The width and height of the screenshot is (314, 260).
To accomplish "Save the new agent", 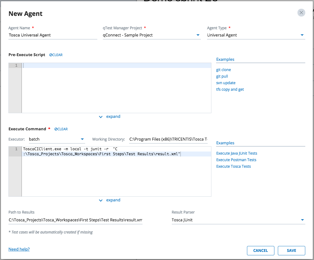I will pyautogui.click(x=292, y=251).
